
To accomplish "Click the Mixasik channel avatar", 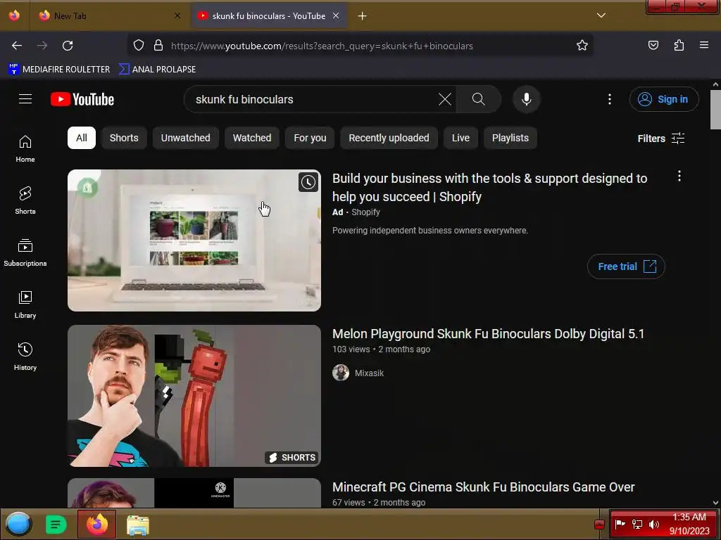I will click(341, 373).
